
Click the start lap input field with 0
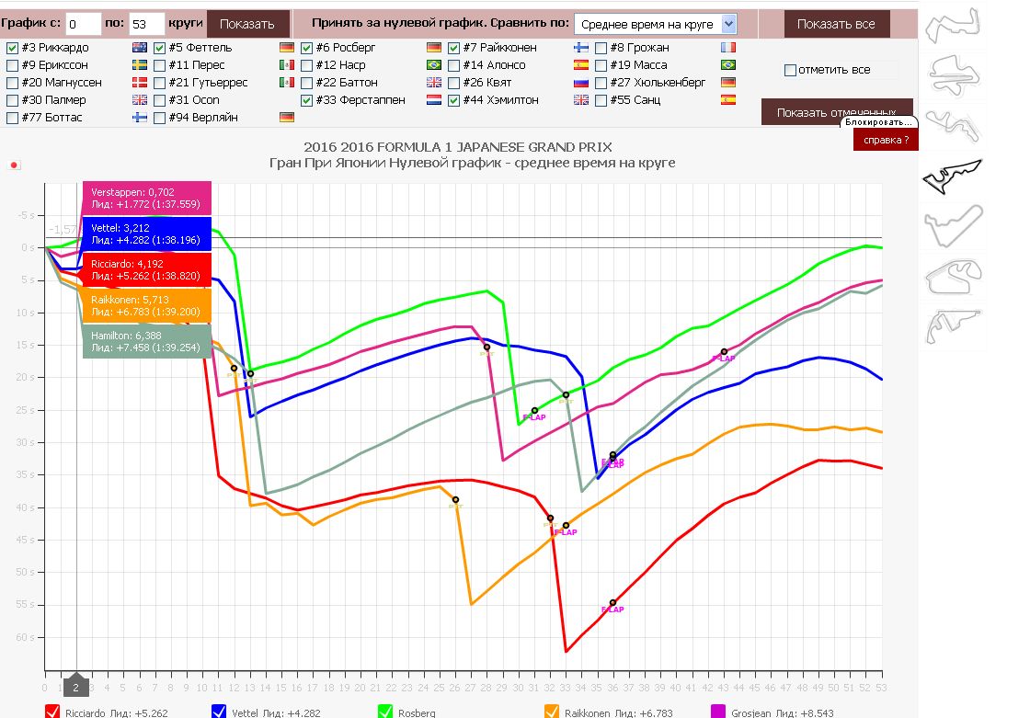[84, 24]
